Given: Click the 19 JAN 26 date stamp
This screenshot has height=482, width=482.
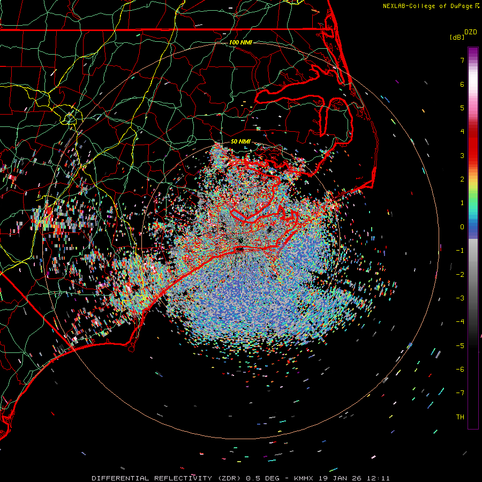Looking at the screenshot, I should (340, 478).
